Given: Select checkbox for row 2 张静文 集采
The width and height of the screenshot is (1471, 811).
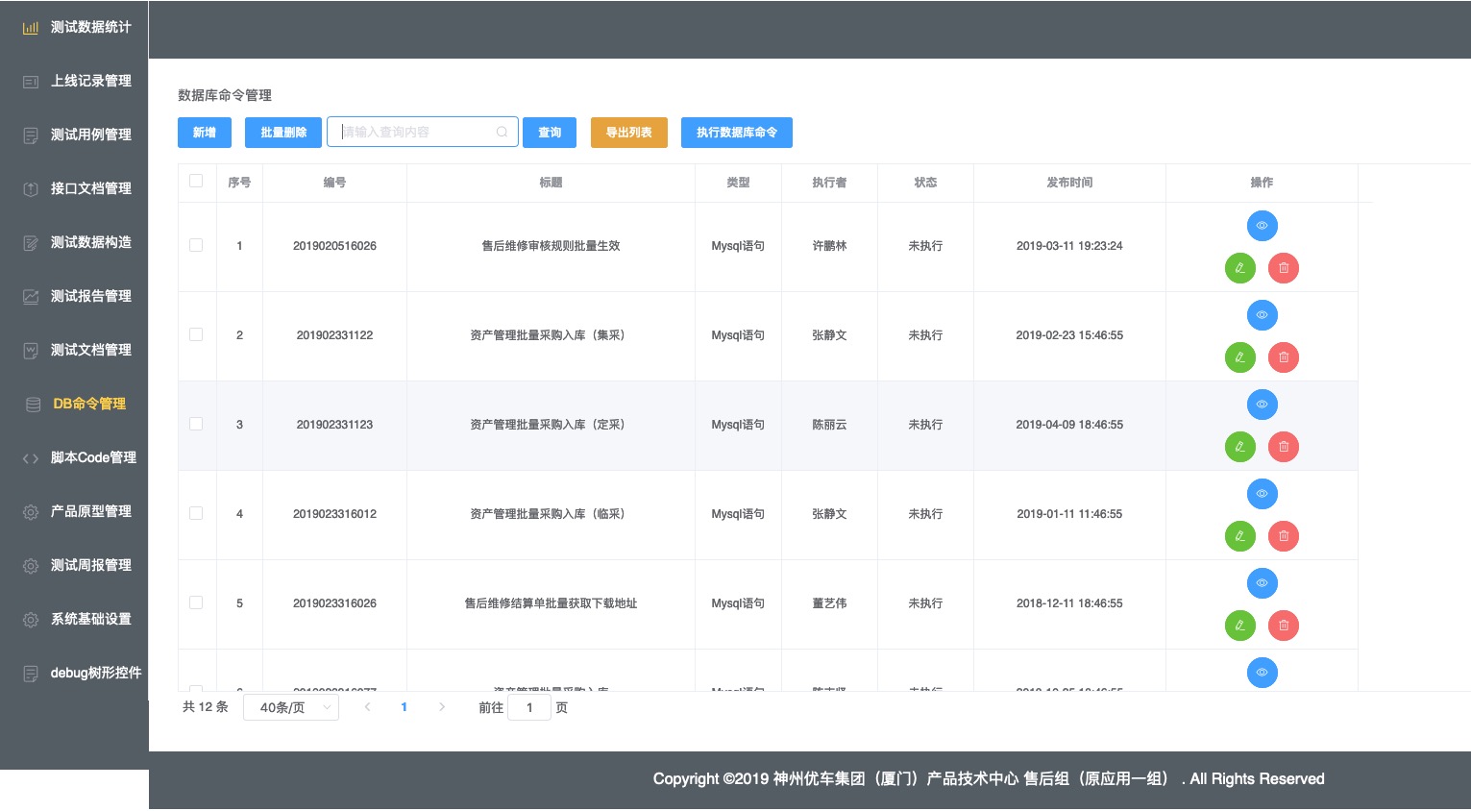Looking at the screenshot, I should tap(196, 334).
